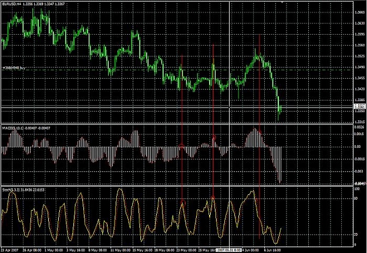This screenshot has width=367, height=253.
Task: Click the MACD -0.003 scale label
Action: coord(359,171)
